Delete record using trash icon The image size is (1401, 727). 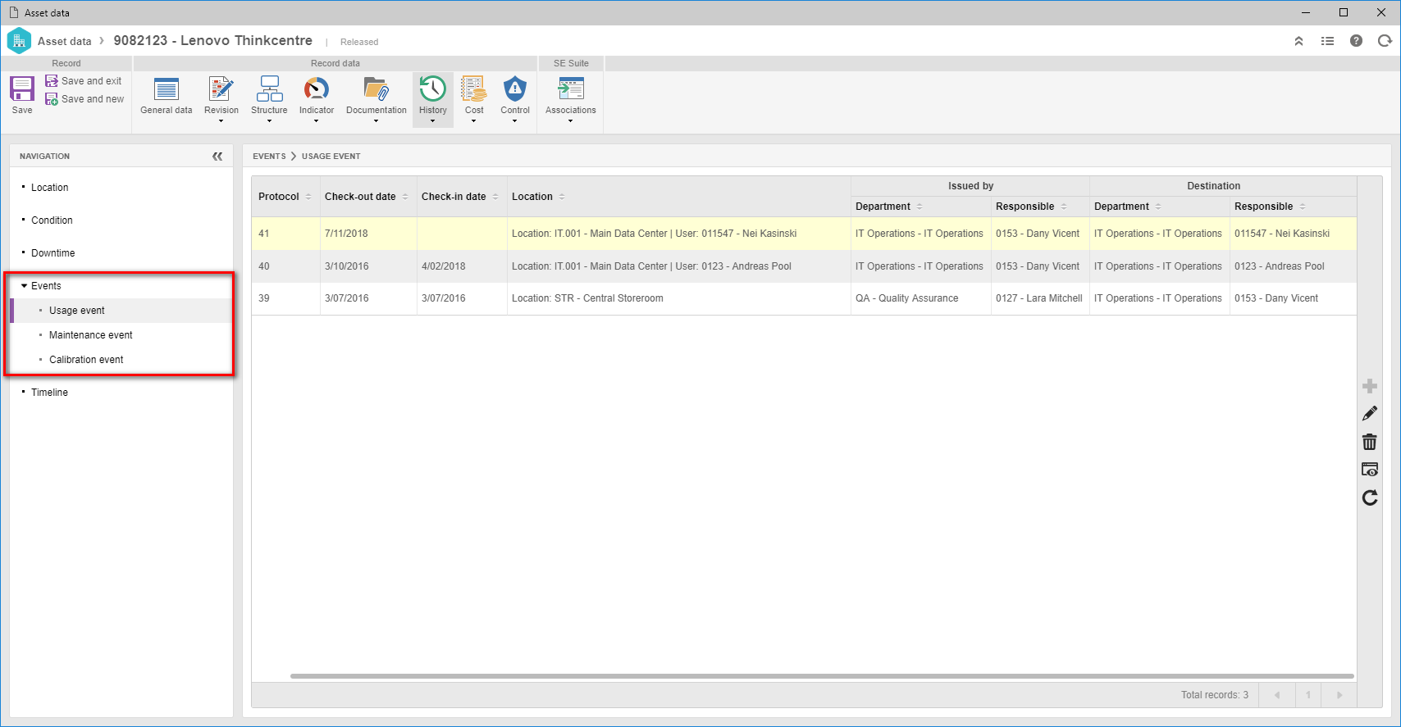point(1370,442)
